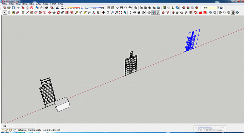Enable Monochrome face style

(x=237, y=13)
